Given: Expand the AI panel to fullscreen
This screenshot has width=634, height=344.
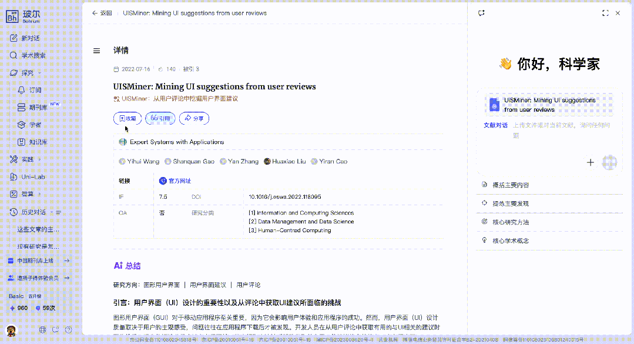Looking at the screenshot, I should 605,13.
